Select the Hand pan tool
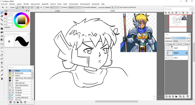 pyautogui.click(x=2, y=79)
